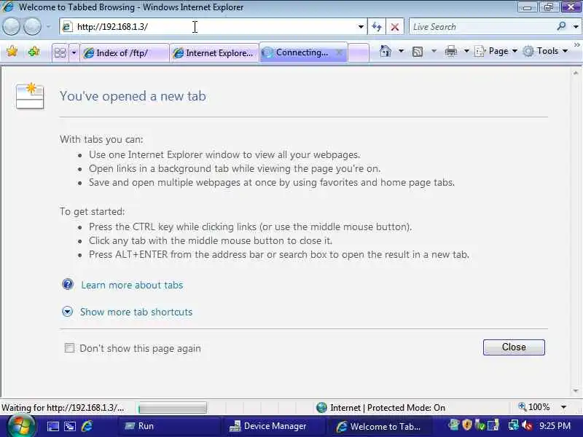Click the 9:25 PM clock

[x=555, y=425]
